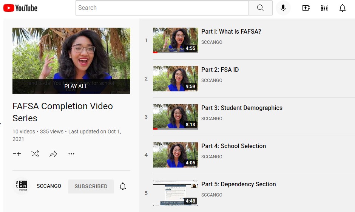Toggle SCCANGO channel notification bell

pyautogui.click(x=123, y=186)
